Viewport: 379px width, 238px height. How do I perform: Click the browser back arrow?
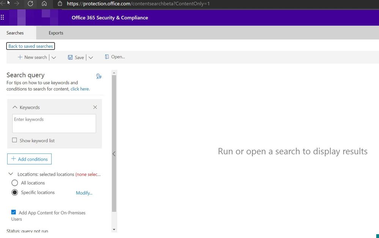click(3, 3)
